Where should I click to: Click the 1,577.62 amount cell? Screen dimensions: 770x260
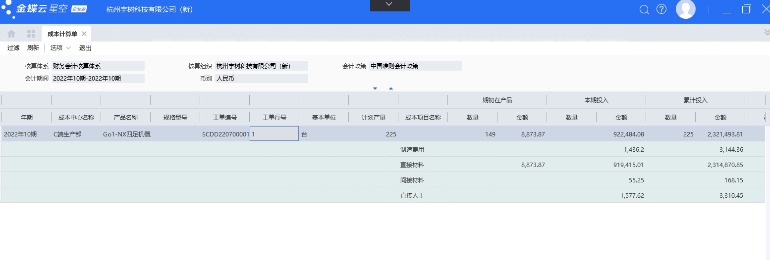click(621, 195)
